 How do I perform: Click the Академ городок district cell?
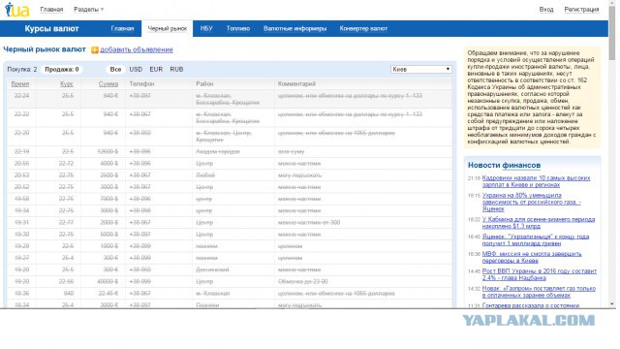(x=218, y=151)
